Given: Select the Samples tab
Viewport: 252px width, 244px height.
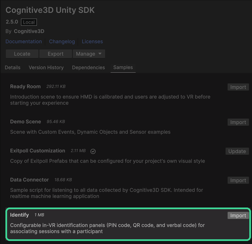Looking at the screenshot, I should tap(123, 68).
